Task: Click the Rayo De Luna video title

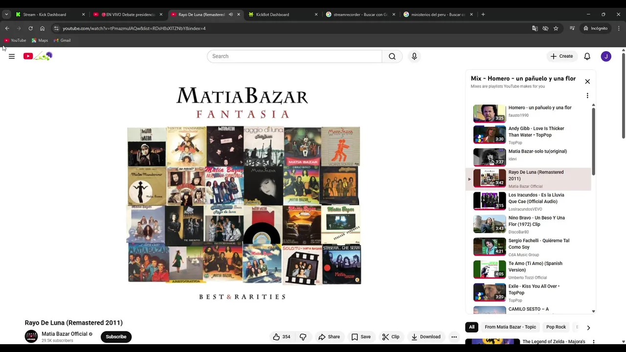Action: coord(74,323)
